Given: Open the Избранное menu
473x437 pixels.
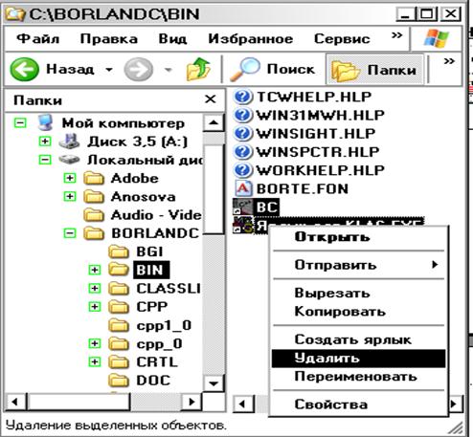Looking at the screenshot, I should click(251, 39).
